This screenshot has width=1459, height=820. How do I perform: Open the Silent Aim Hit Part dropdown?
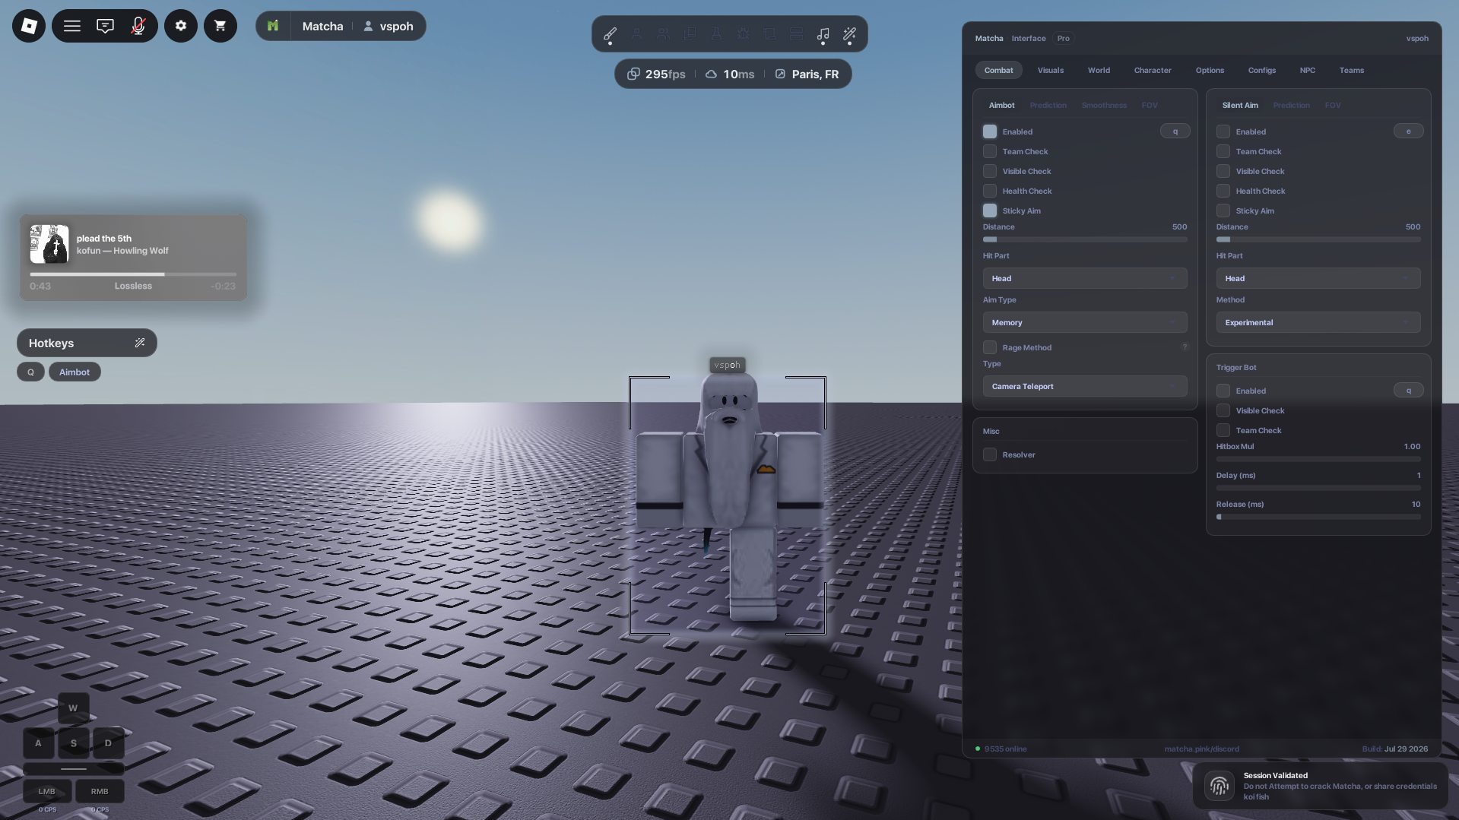(1318, 278)
